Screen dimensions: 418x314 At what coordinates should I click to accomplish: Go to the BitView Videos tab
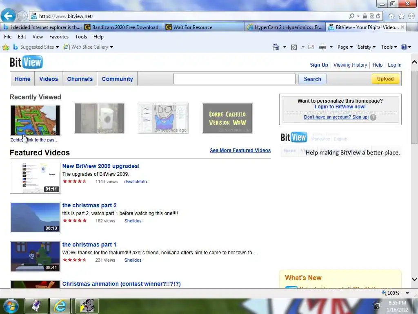49,79
